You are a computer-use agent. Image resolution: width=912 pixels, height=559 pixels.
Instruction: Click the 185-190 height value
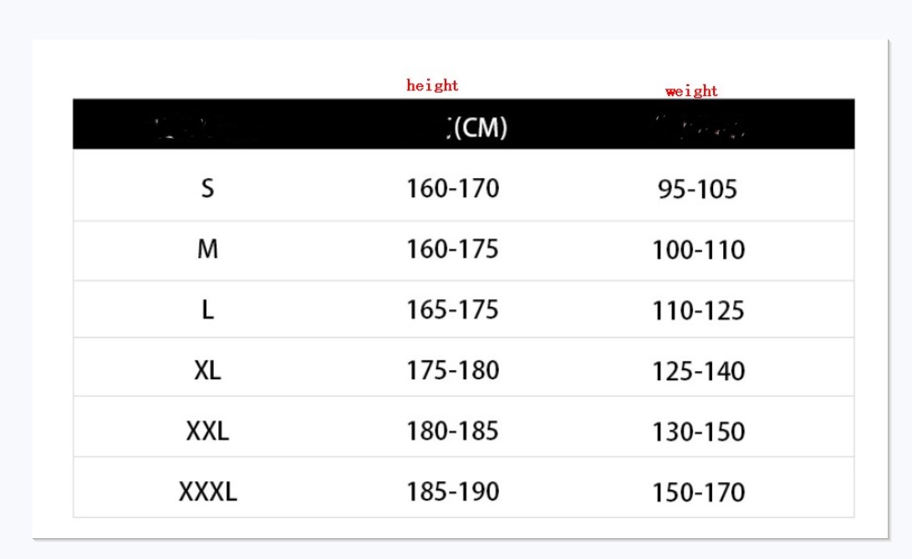tap(452, 491)
